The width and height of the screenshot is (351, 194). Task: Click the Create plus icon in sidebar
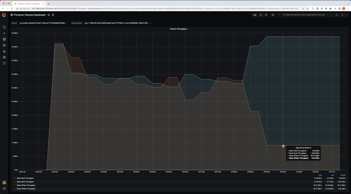4,33
